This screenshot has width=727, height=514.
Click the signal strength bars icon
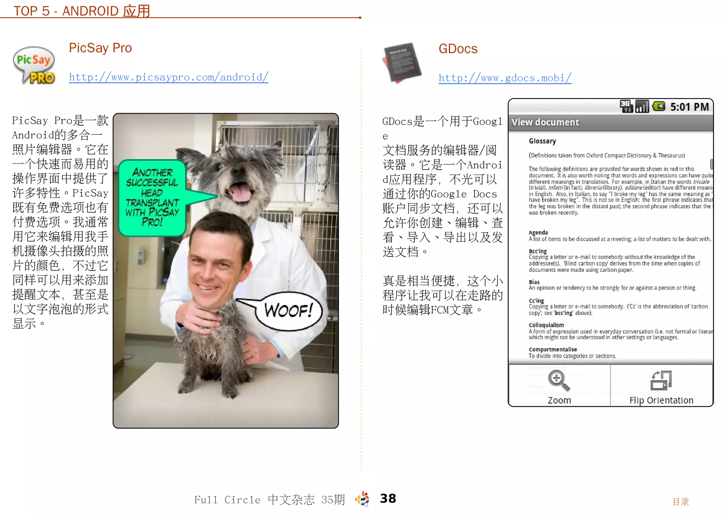coord(642,106)
